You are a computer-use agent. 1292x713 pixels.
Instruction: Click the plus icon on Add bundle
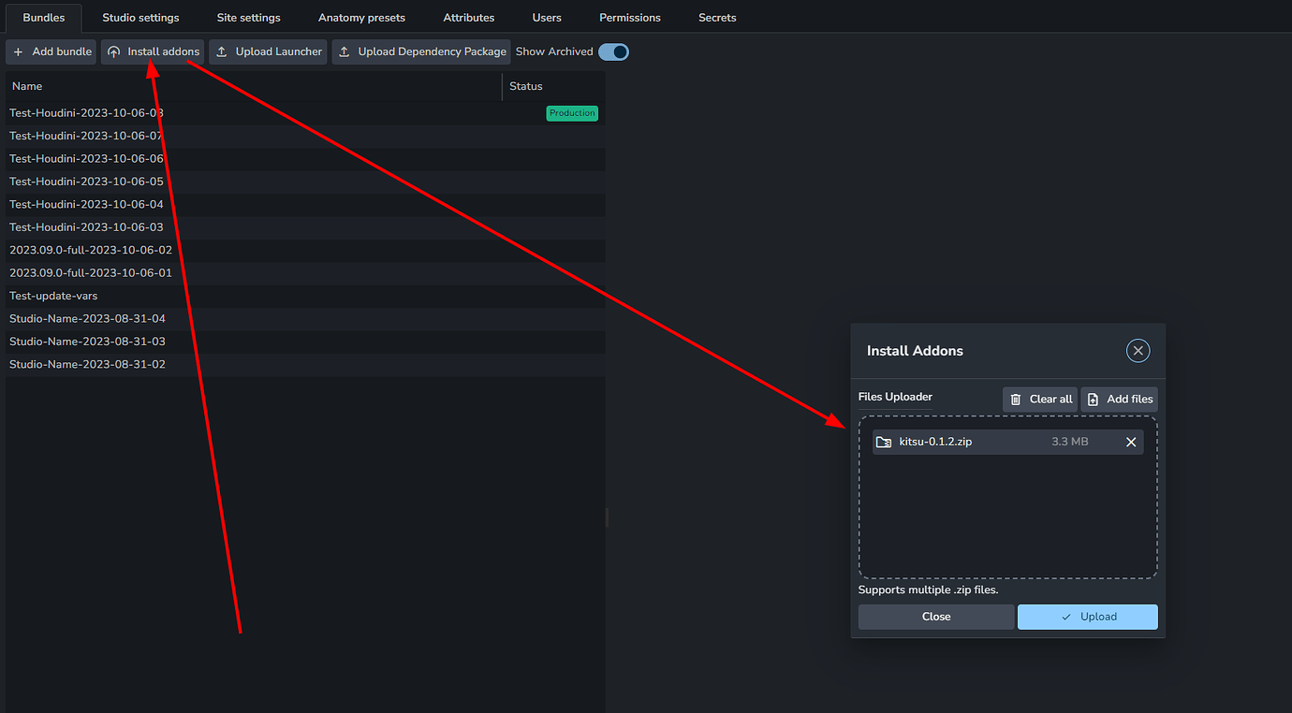click(16, 51)
